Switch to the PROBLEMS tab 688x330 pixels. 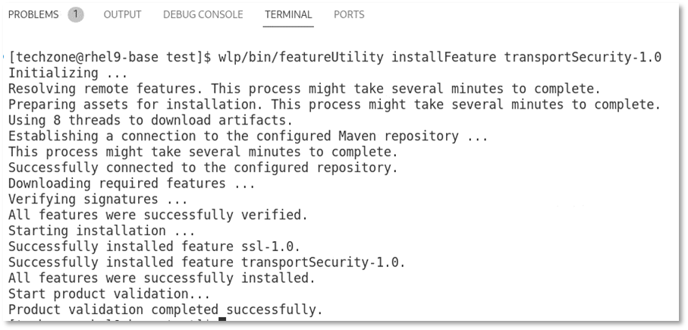[x=33, y=14]
